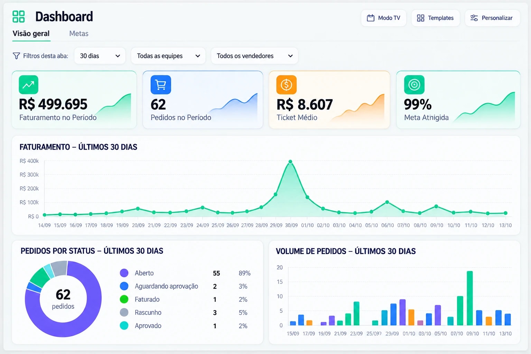Open the 30 dias period dropdown
531x354 pixels.
coord(100,56)
